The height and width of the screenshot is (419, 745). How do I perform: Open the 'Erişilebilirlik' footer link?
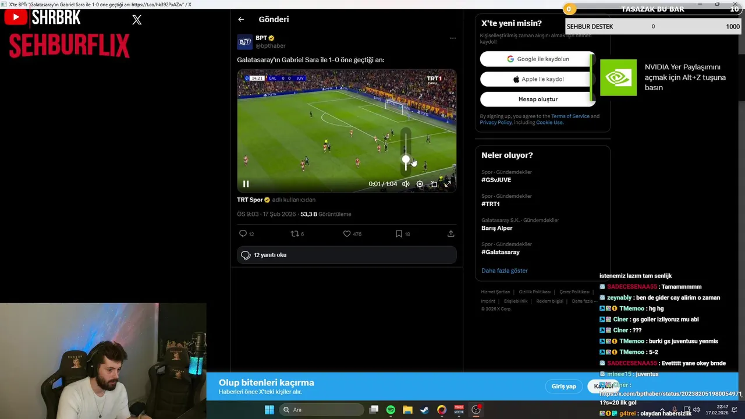click(516, 301)
